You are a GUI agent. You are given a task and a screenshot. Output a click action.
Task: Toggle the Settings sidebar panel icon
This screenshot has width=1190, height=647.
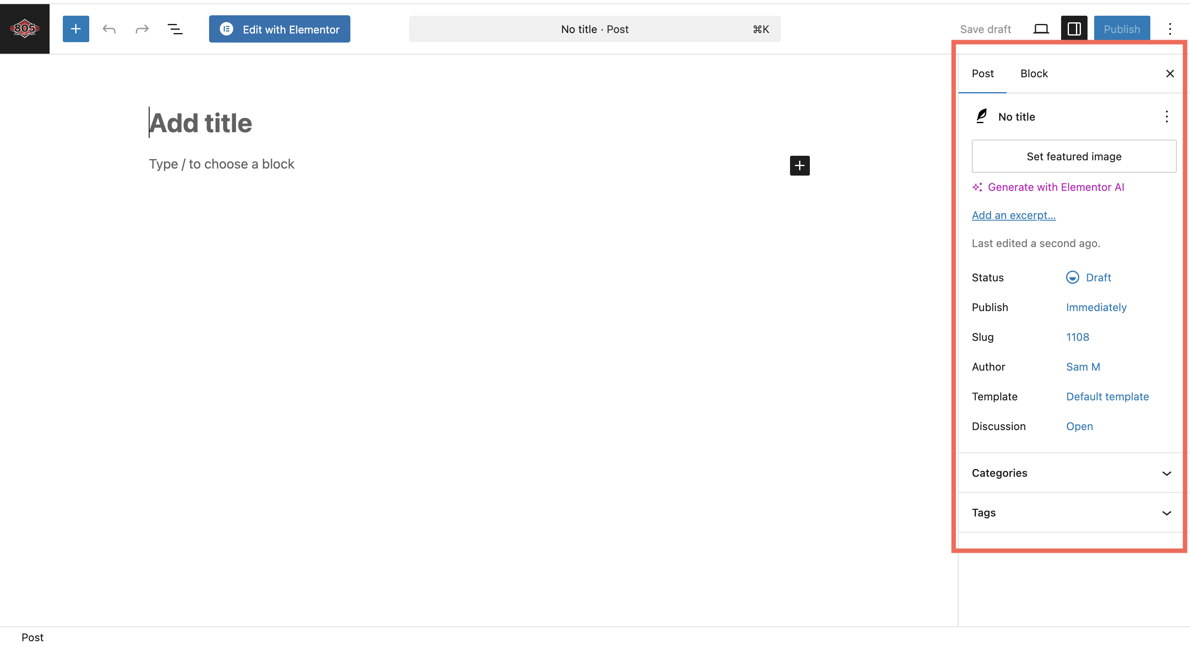[1074, 29]
